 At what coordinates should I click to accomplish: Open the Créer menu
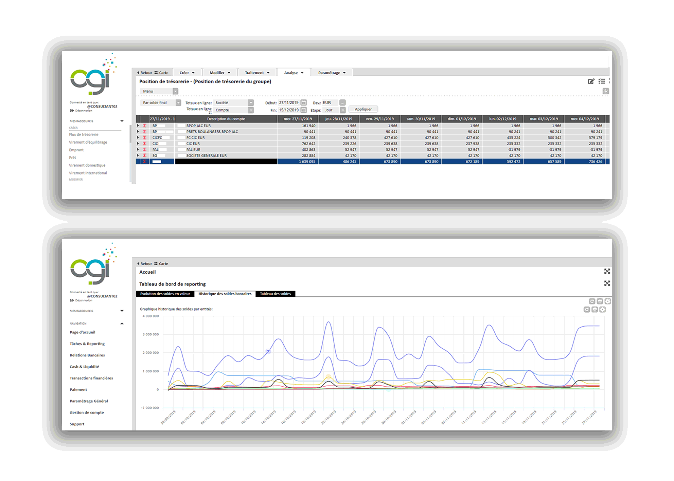coord(187,73)
